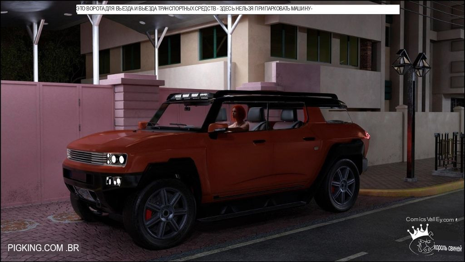
Task: Select the Russian caption text box at top
Action: [238, 9]
